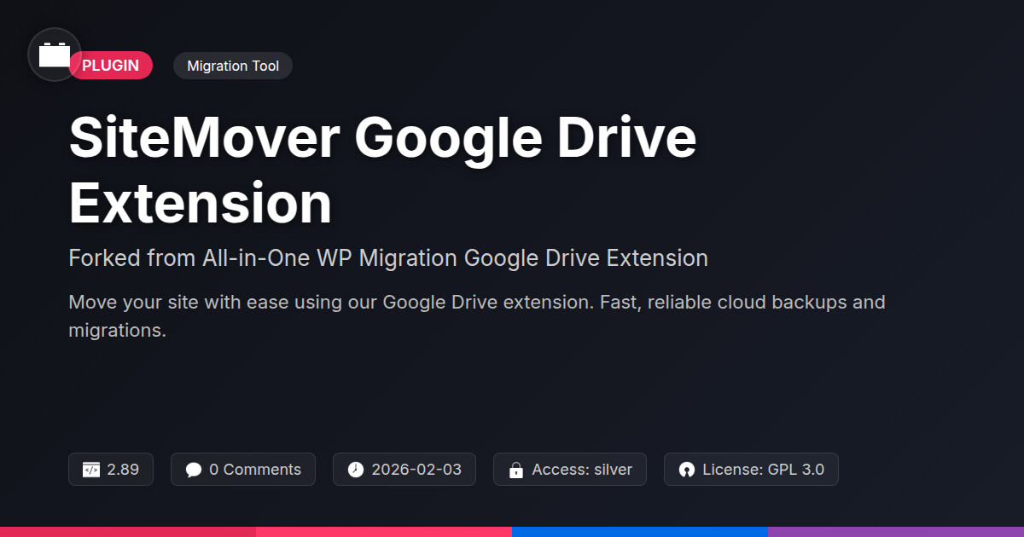Click the plugin brick icon in the circle

pos(55,55)
